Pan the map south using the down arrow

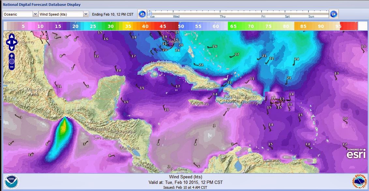click(12, 48)
